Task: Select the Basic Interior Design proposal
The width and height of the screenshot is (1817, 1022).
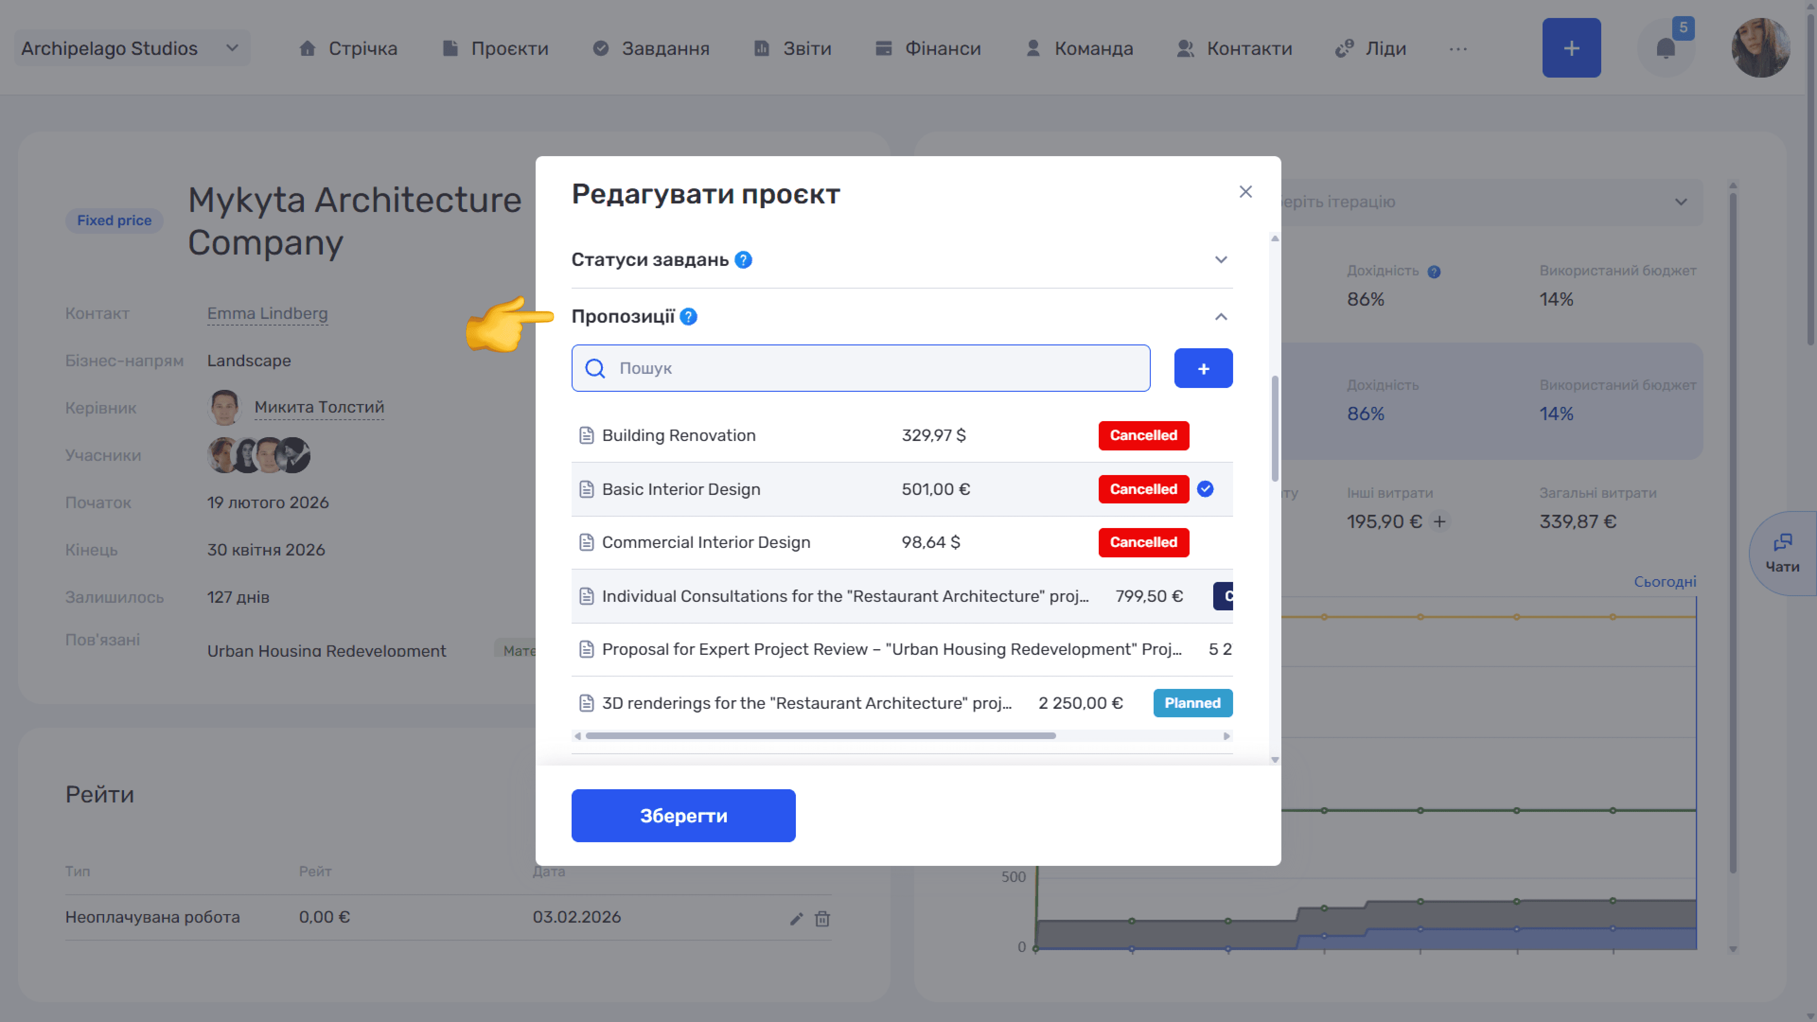Action: click(x=901, y=489)
